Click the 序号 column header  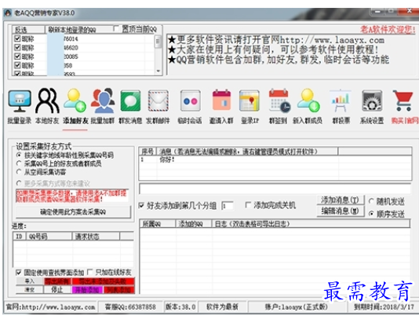point(148,152)
